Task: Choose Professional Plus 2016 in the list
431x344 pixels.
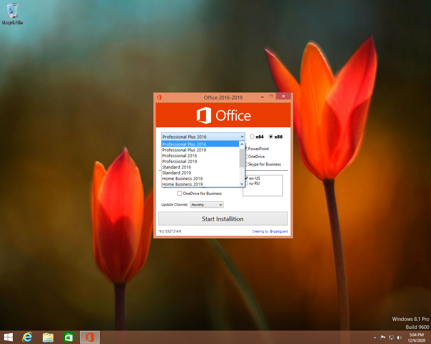Action: (200, 144)
